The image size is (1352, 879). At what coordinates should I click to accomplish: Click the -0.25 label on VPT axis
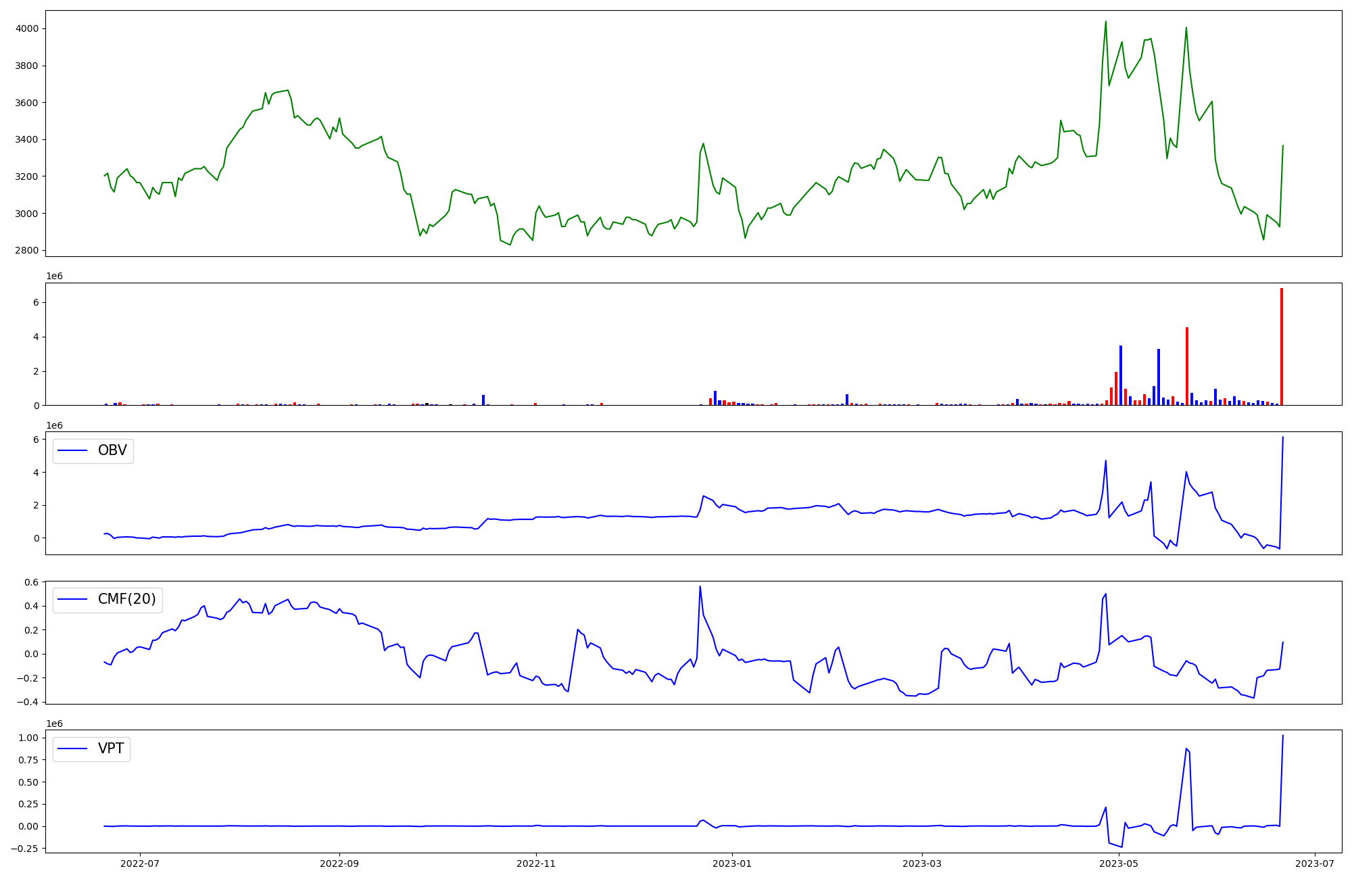point(26,849)
